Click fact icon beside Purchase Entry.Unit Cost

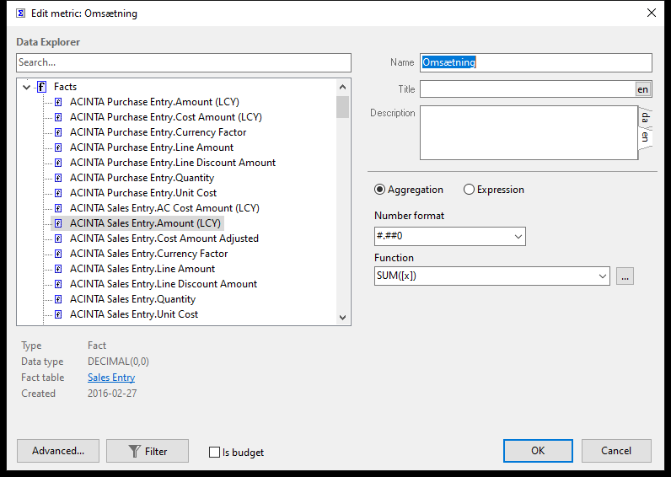[58, 193]
